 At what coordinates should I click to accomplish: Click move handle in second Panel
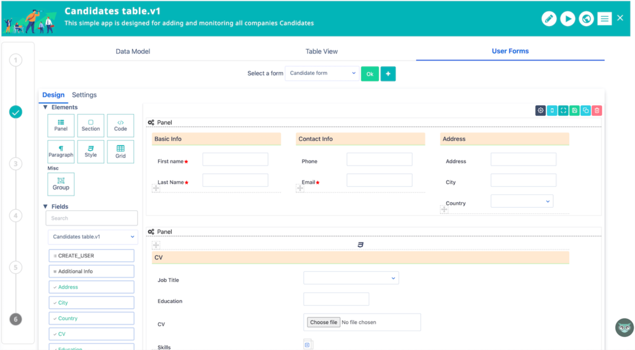click(x=156, y=245)
